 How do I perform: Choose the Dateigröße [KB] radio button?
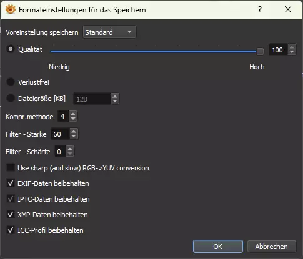click(x=11, y=98)
